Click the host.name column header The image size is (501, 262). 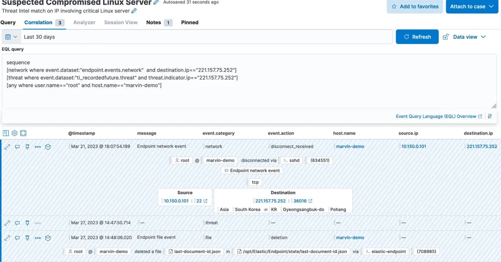344,133
